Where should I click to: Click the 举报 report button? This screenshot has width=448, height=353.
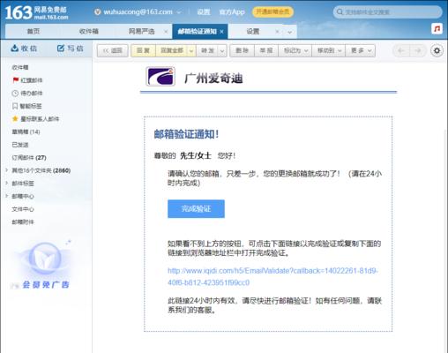[266, 50]
